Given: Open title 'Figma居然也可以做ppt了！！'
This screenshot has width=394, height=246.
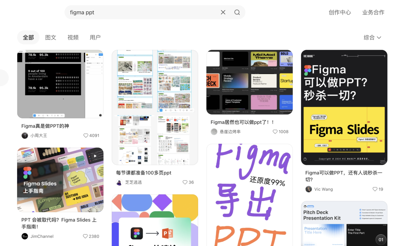Looking at the screenshot, I should pyautogui.click(x=242, y=122).
